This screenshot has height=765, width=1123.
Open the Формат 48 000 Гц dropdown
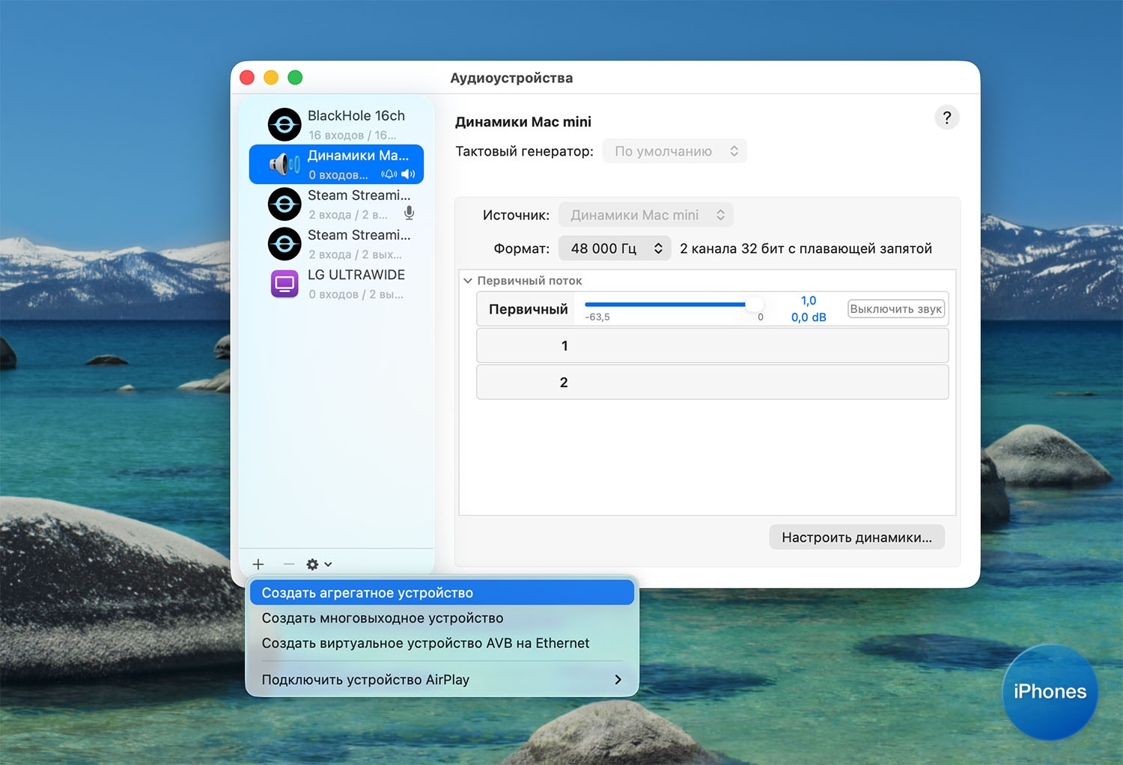click(x=615, y=249)
